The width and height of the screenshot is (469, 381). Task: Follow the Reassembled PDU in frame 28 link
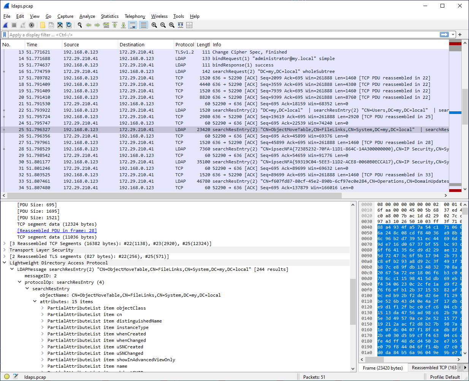click(x=57, y=231)
